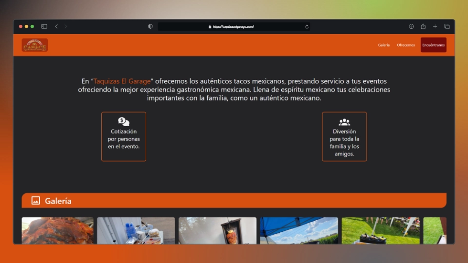Open the roasted meat gallery photo

tap(58, 230)
